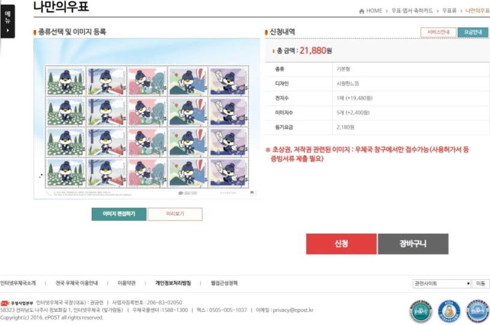Select 나만의우표 breadcrumb item
Image resolution: width=490 pixels, height=325 pixels.
pos(477,11)
